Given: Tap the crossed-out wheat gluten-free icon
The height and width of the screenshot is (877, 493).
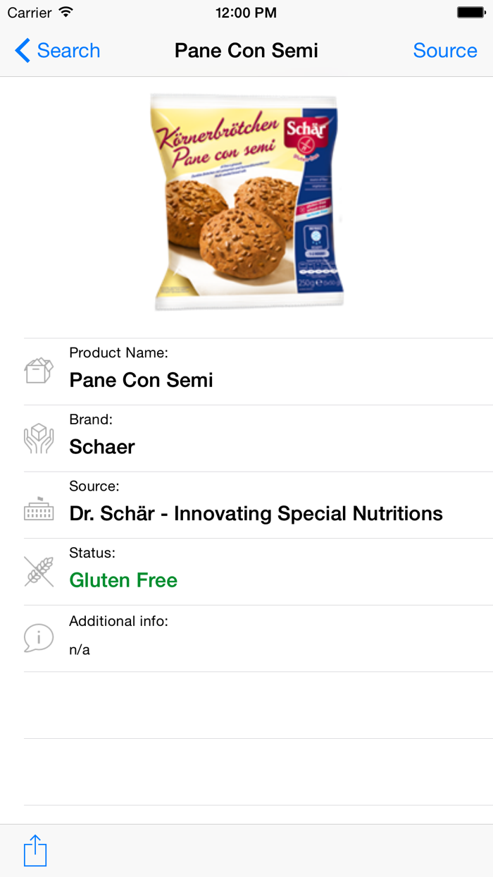Looking at the screenshot, I should pos(39,571).
